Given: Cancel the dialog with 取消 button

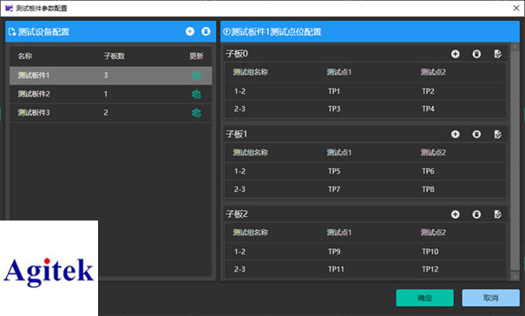Looking at the screenshot, I should pos(491,298).
